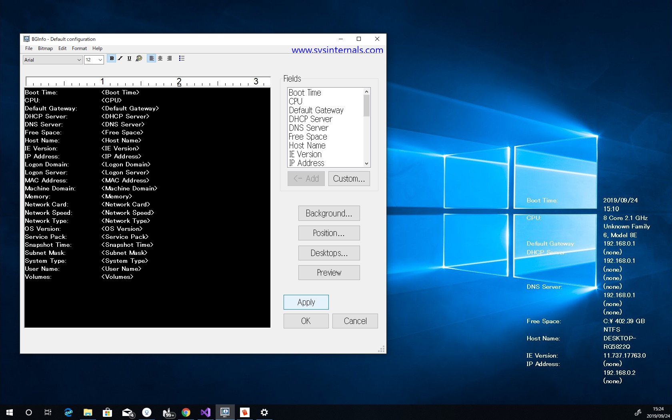This screenshot has width=672, height=420.
Task: Toggle bold formatting in toolbar
Action: click(x=112, y=58)
